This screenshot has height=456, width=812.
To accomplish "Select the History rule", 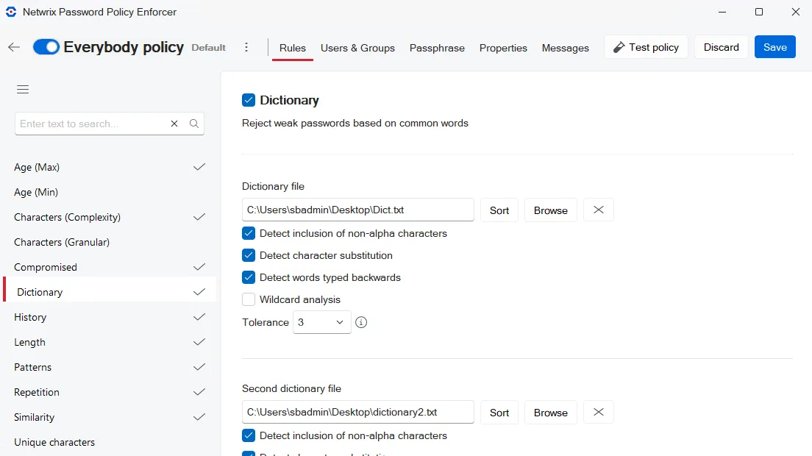I will (110, 317).
